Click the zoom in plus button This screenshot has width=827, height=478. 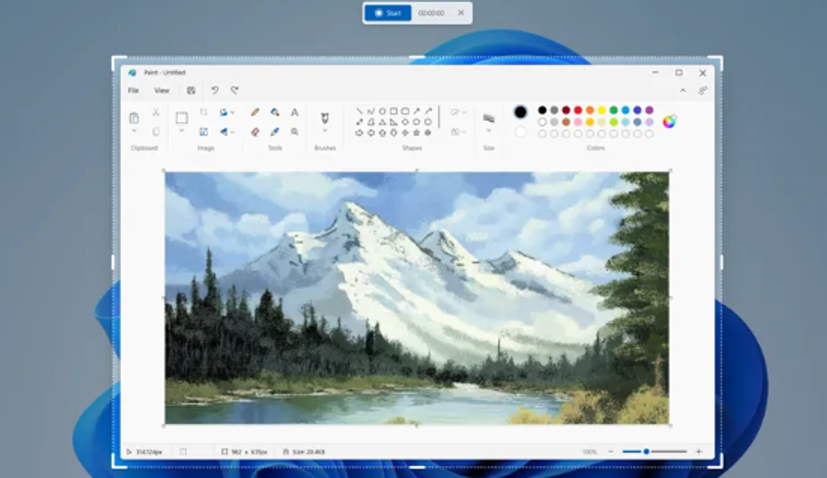[x=698, y=452]
